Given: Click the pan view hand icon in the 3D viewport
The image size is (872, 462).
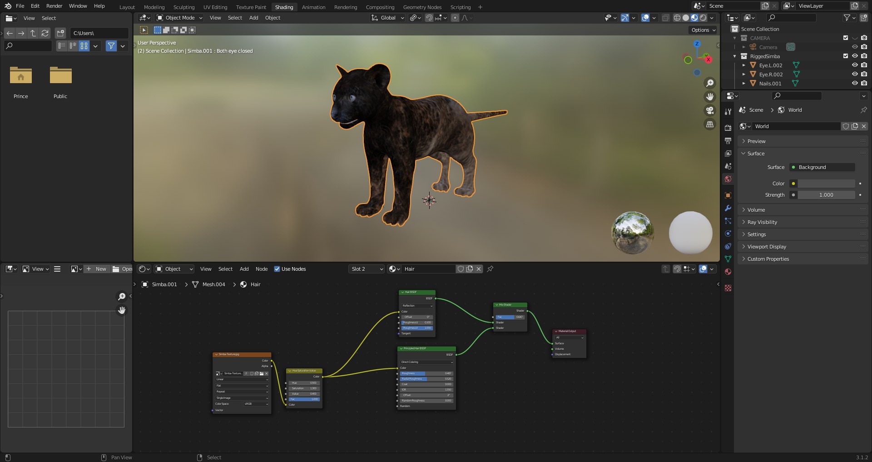Looking at the screenshot, I should (x=709, y=97).
